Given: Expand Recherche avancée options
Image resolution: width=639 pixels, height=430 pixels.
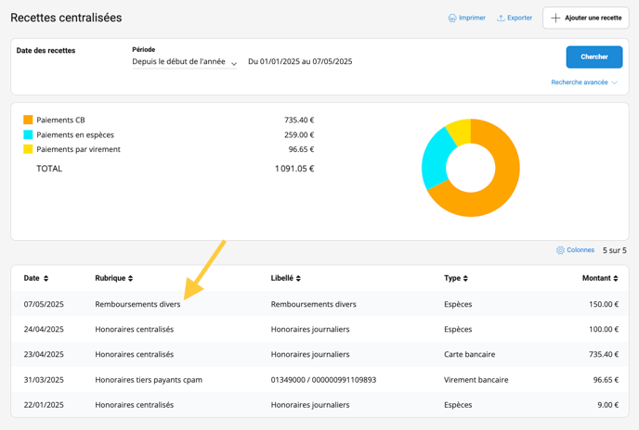Looking at the screenshot, I should click(x=584, y=82).
